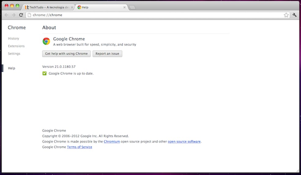Open Extensions in the sidebar
301x175 pixels.
(x=16, y=46)
